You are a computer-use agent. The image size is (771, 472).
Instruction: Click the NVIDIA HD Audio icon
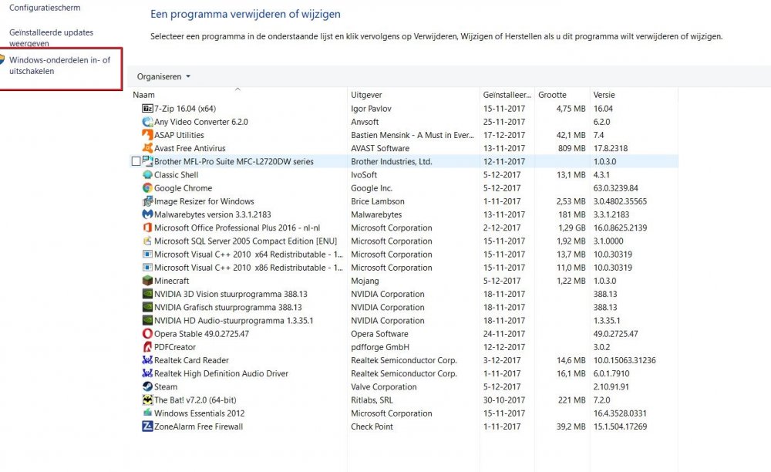coord(147,321)
